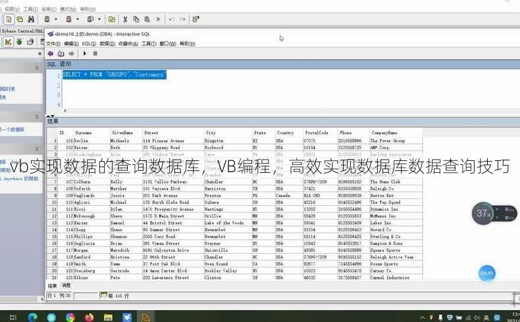Open Microsoft Edge from the taskbar
The height and width of the screenshot is (322, 520).
click(x=32, y=317)
